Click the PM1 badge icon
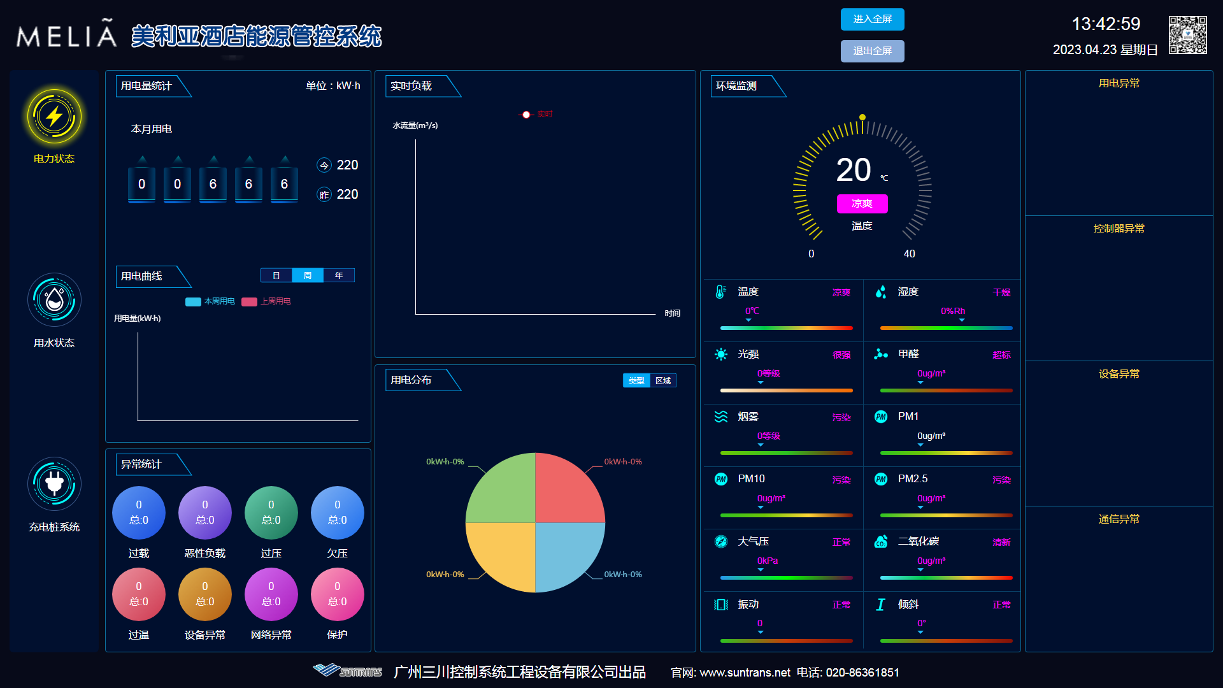 pos(881,417)
